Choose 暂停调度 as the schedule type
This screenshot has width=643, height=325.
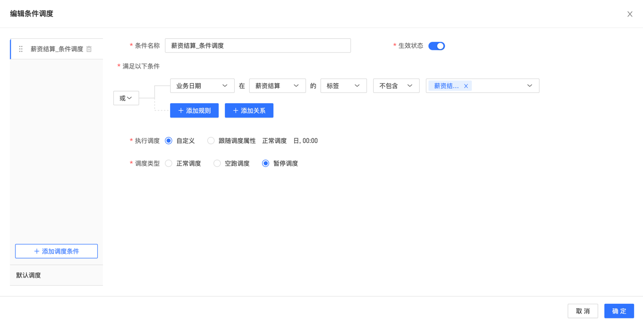coord(266,164)
